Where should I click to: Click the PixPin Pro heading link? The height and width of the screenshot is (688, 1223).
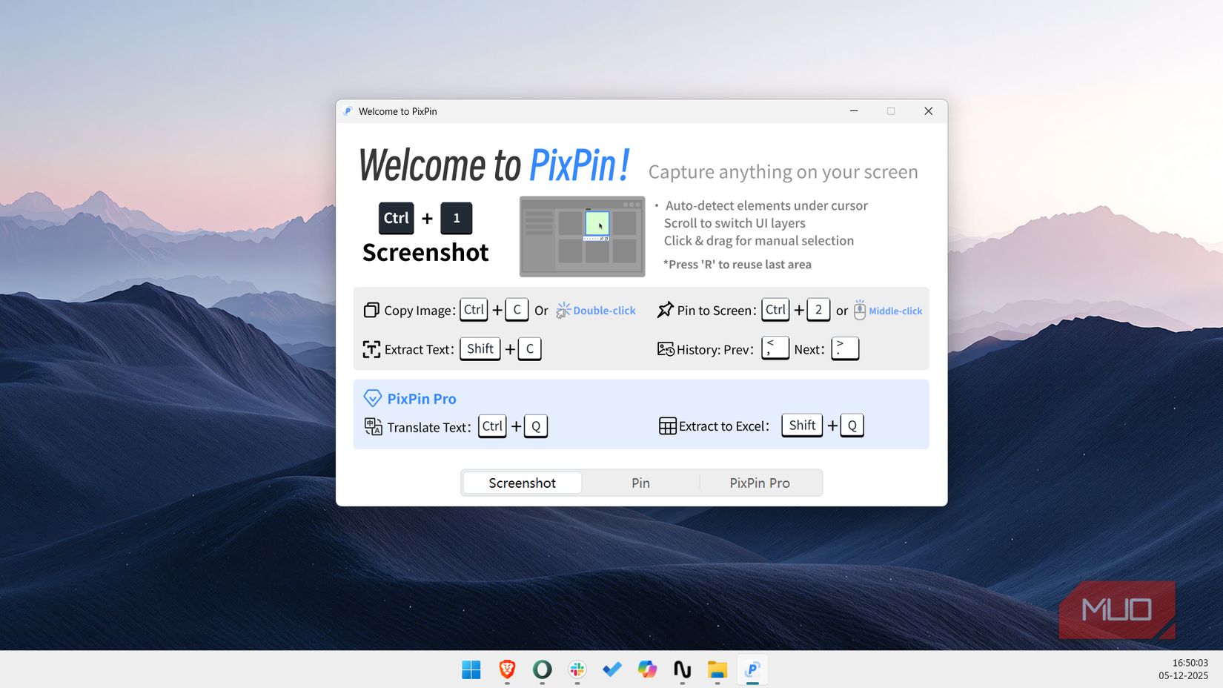[421, 398]
